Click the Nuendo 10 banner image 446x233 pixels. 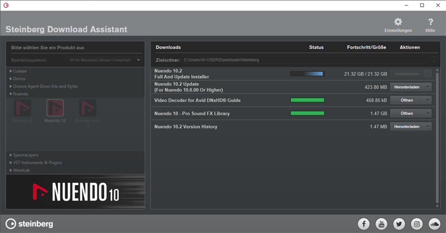75,192
